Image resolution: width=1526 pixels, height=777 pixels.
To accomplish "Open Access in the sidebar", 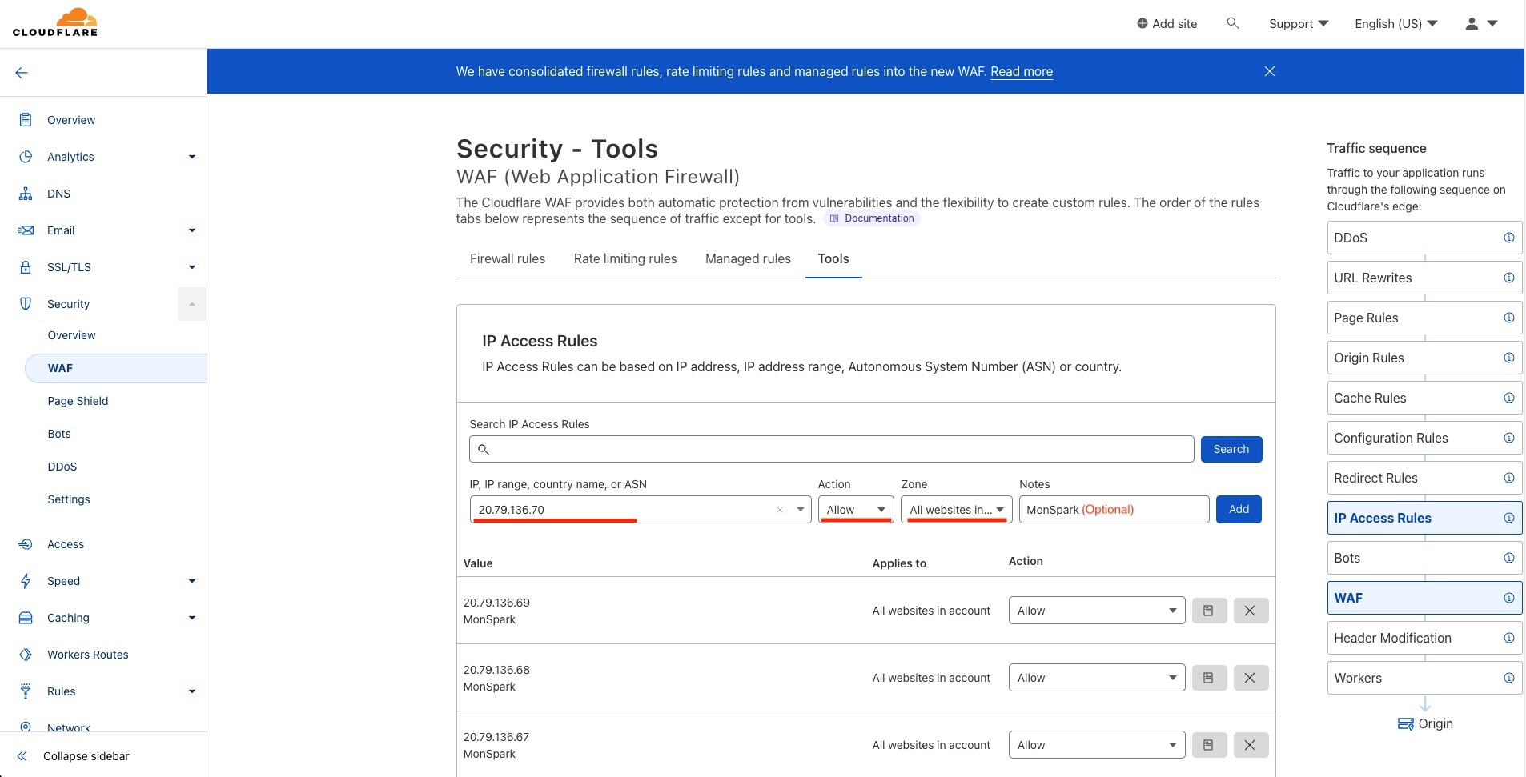I will coord(66,544).
